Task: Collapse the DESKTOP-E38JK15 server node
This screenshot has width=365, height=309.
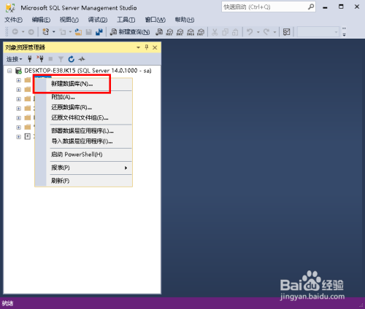Action: [9, 71]
